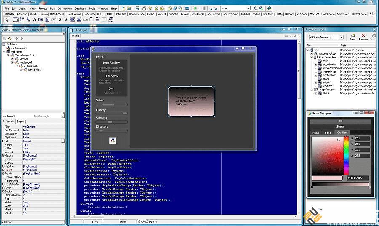Click the Stroke button in Brush Designer

pos(340,127)
